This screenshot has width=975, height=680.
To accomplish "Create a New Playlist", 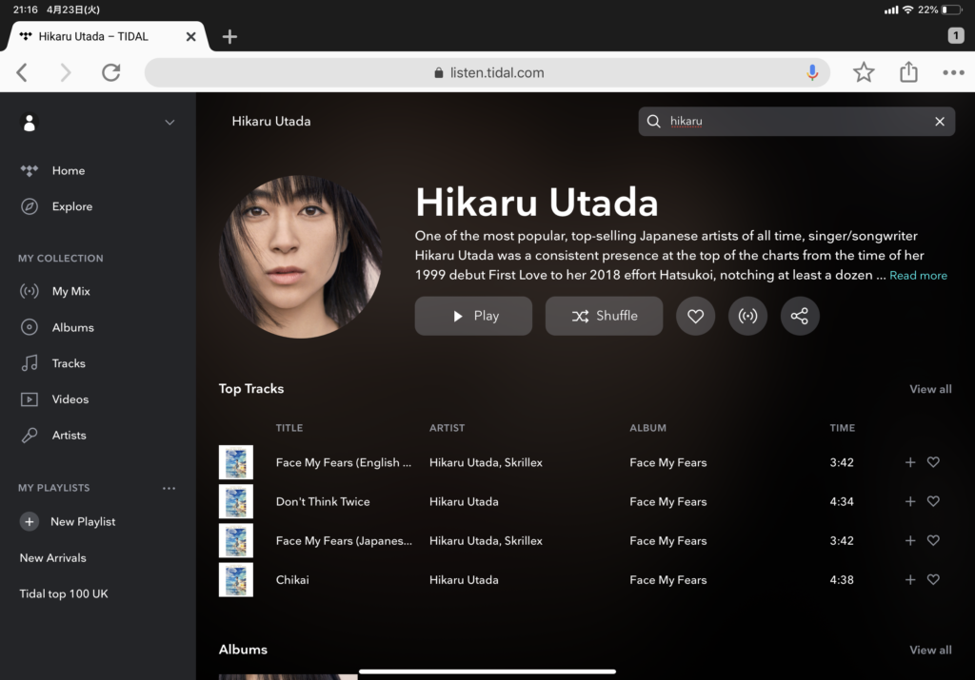I will coord(68,521).
